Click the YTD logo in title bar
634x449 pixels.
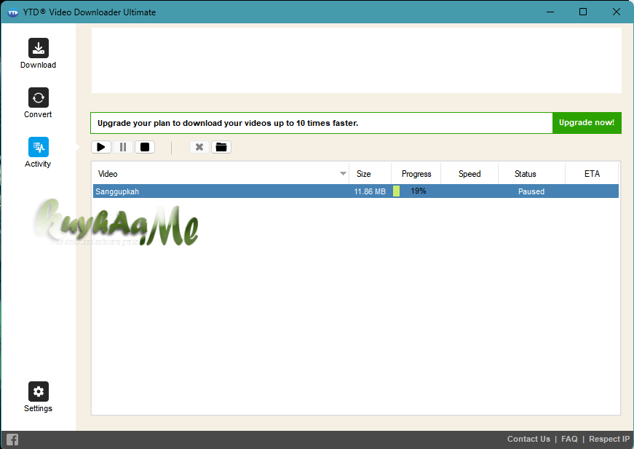tap(13, 12)
